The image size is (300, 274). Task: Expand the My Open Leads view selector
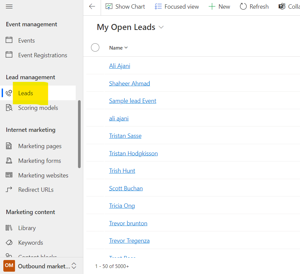click(161, 27)
